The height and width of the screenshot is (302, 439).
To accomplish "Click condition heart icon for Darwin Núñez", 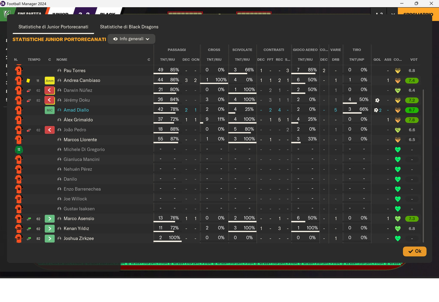I will [x=397, y=91].
